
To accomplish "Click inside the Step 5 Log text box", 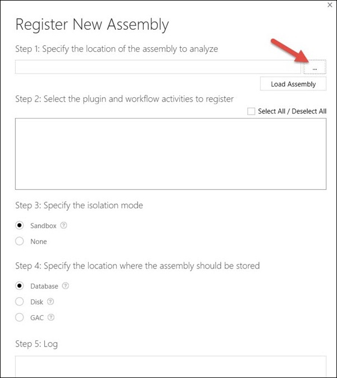I will pyautogui.click(x=171, y=366).
